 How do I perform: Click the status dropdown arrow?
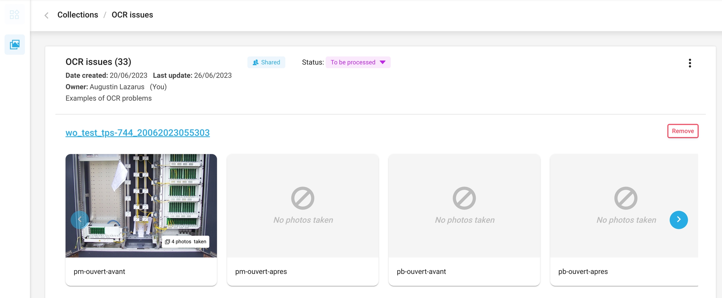(x=383, y=62)
